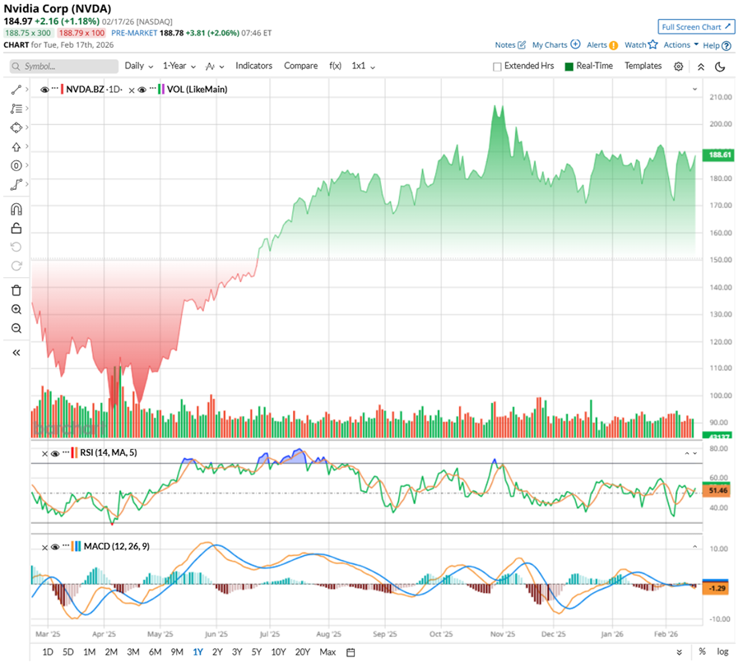Open Notes link

510,45
